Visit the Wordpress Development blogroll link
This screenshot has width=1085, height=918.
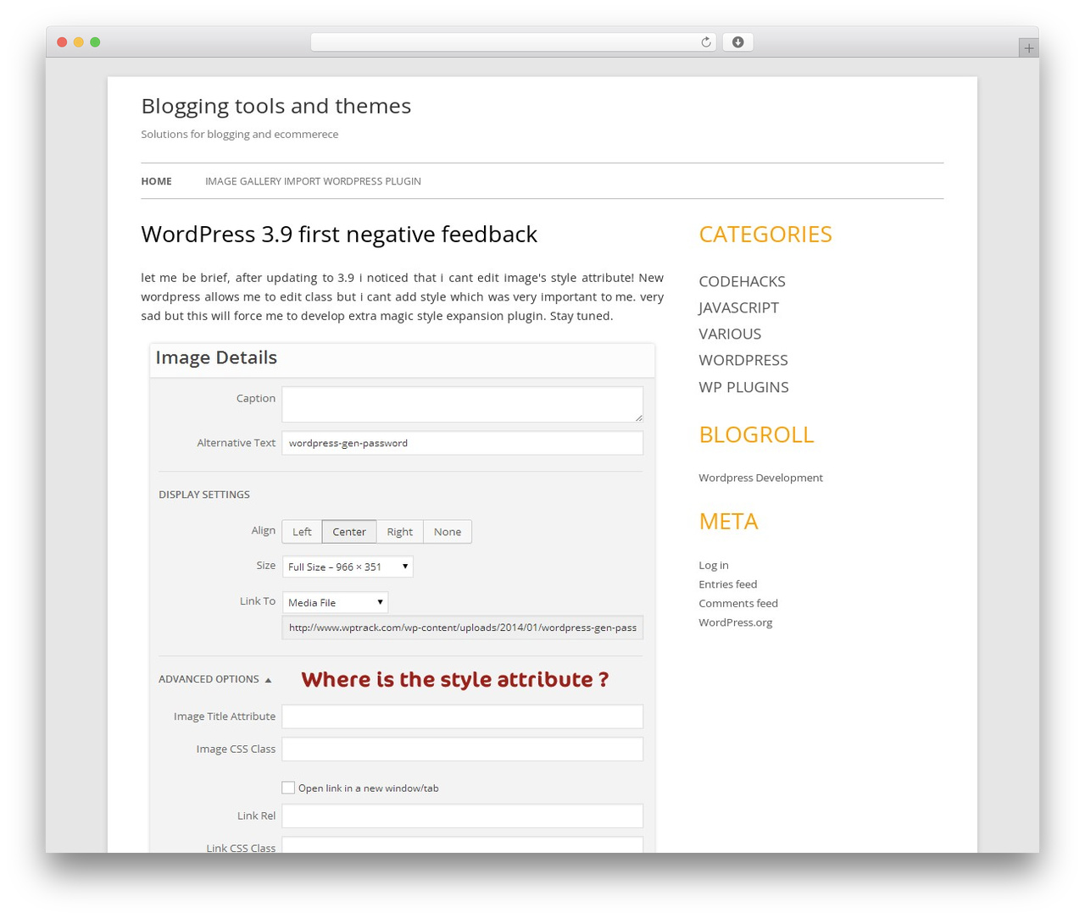[760, 478]
